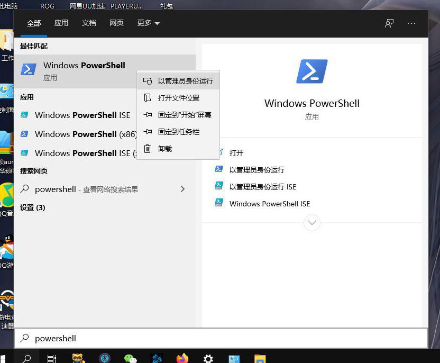This screenshot has width=440, height=363.
Task: Expand web search results with chevron arrow
Action: coord(182,189)
